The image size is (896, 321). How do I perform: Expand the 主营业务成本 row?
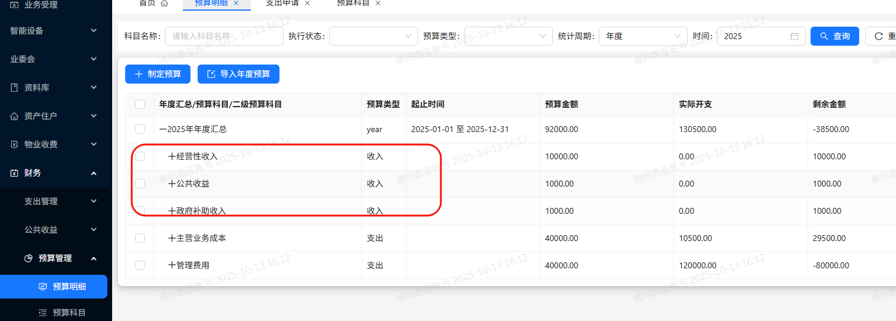coord(172,238)
